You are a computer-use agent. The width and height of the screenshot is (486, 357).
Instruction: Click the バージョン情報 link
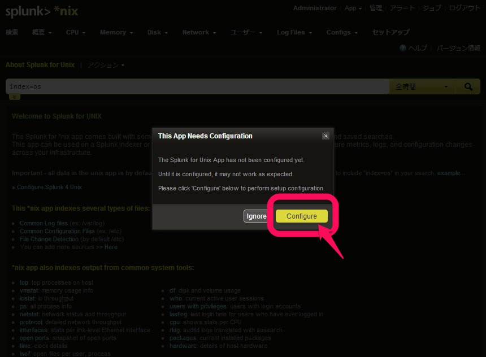458,48
